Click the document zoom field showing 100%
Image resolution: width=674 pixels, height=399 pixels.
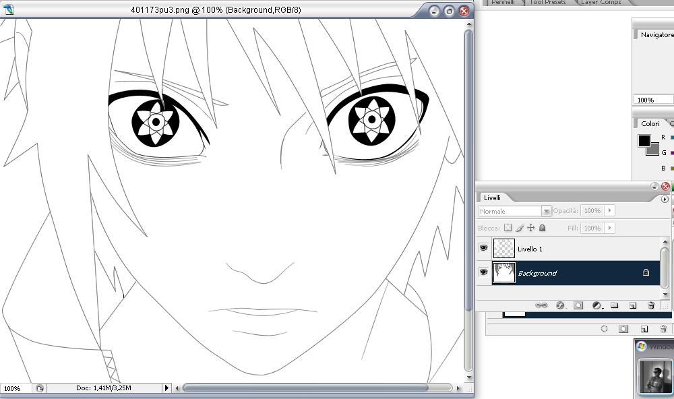12,389
